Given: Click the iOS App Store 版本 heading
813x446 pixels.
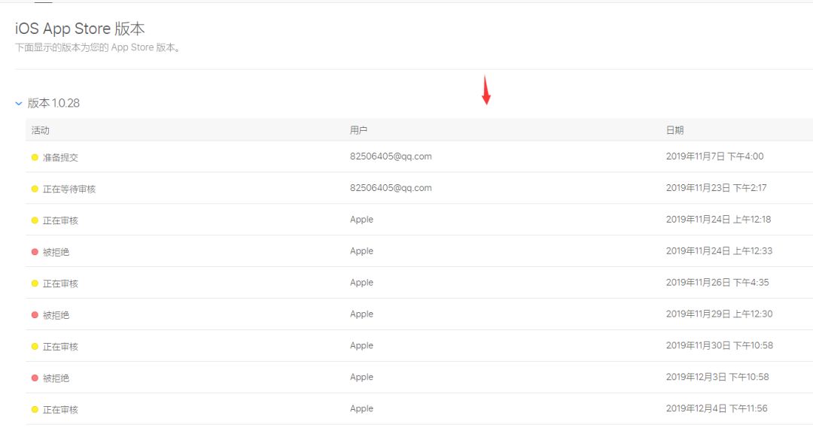Looking at the screenshot, I should 80,29.
